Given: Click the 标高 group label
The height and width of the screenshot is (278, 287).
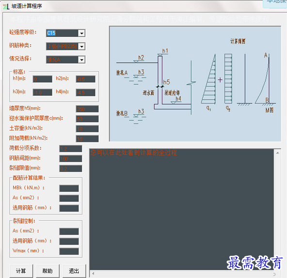Looking at the screenshot, I should pyautogui.click(x=19, y=72).
